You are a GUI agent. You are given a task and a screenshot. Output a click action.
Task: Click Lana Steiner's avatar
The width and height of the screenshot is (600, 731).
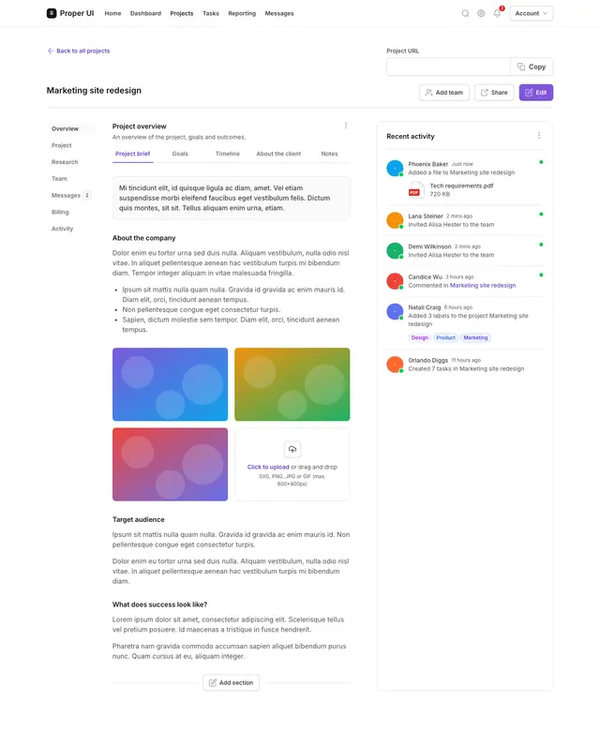pos(395,220)
